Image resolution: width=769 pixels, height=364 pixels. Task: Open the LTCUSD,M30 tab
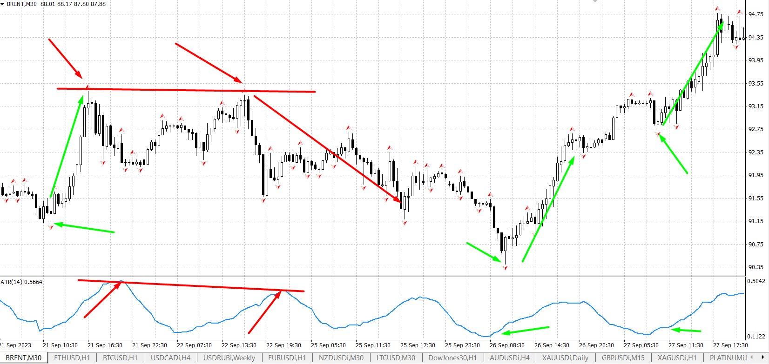(x=396, y=358)
